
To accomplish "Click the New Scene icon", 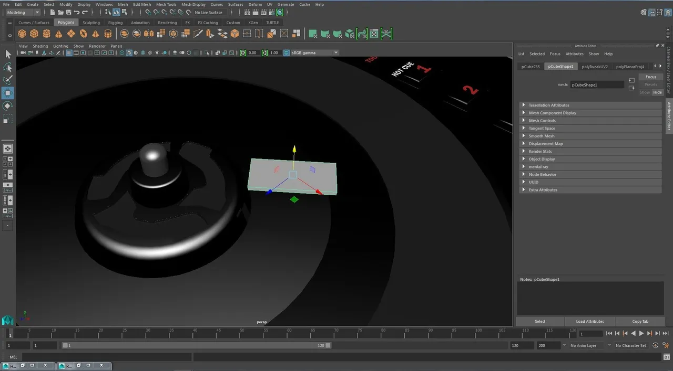I will [53, 12].
